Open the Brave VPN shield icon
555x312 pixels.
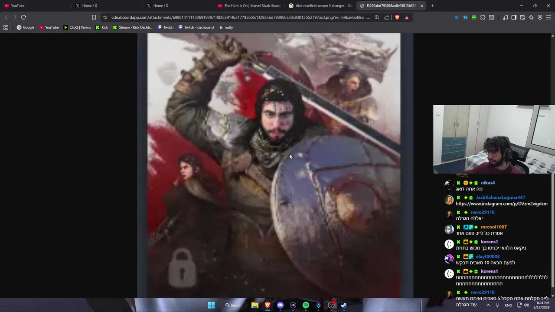(x=540, y=17)
